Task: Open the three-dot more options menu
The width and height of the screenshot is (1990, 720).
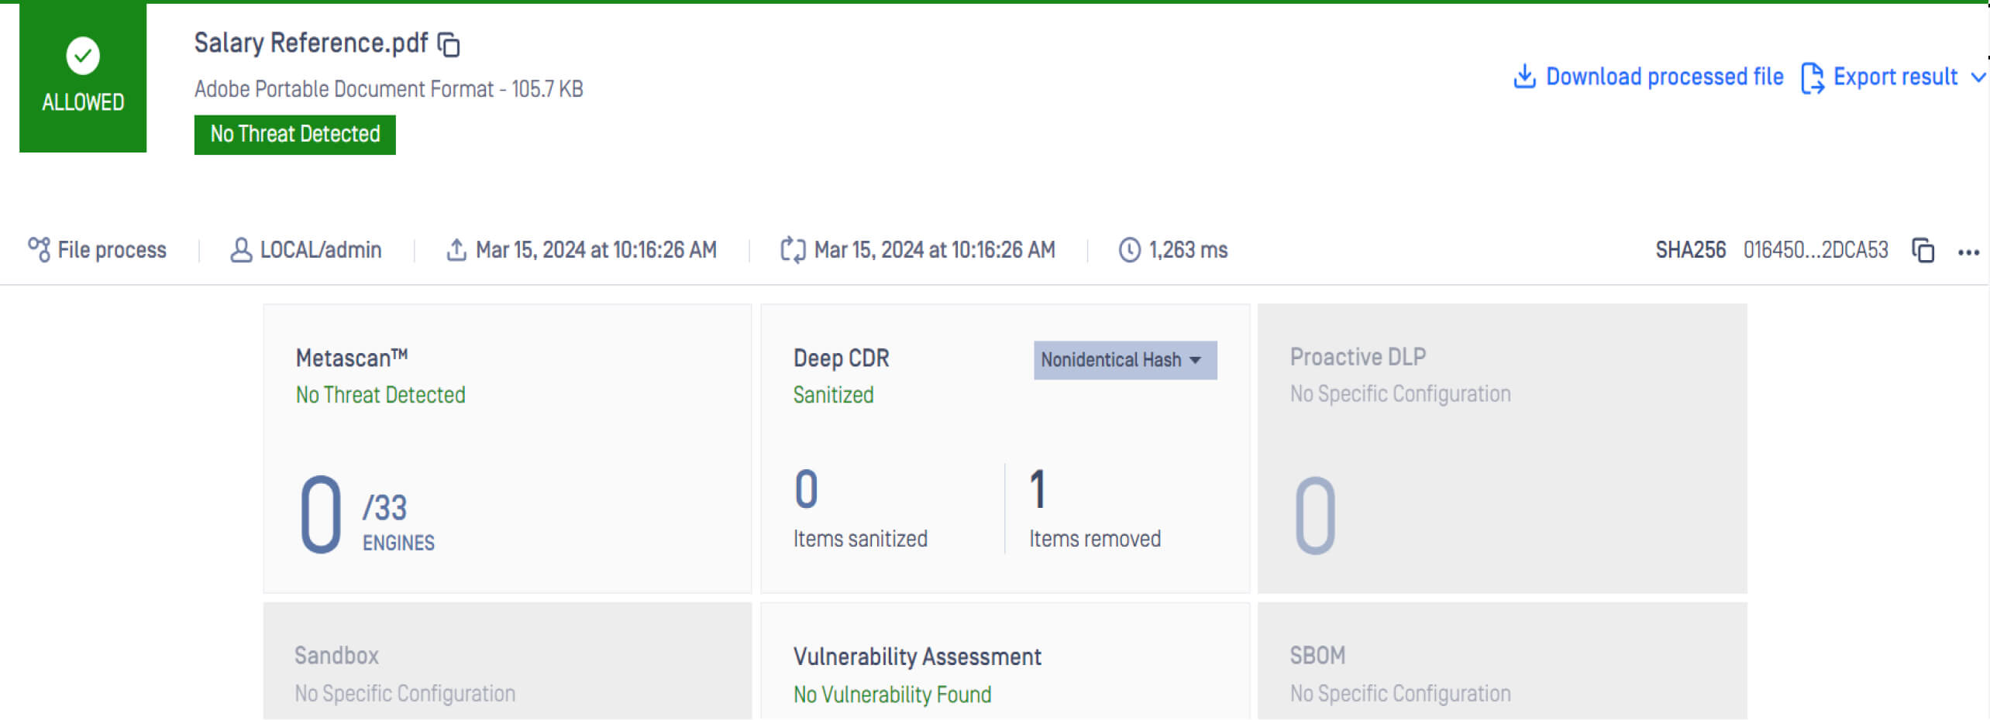Action: [x=1968, y=252]
